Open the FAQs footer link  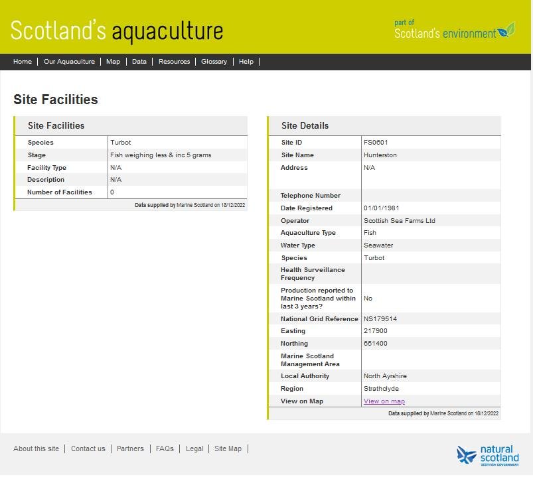pyautogui.click(x=165, y=448)
